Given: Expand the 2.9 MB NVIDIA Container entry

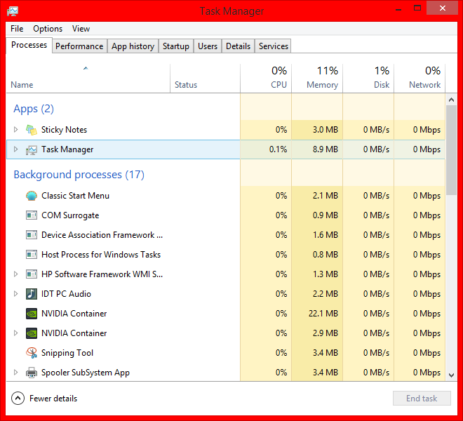Looking at the screenshot, I should 15,333.
